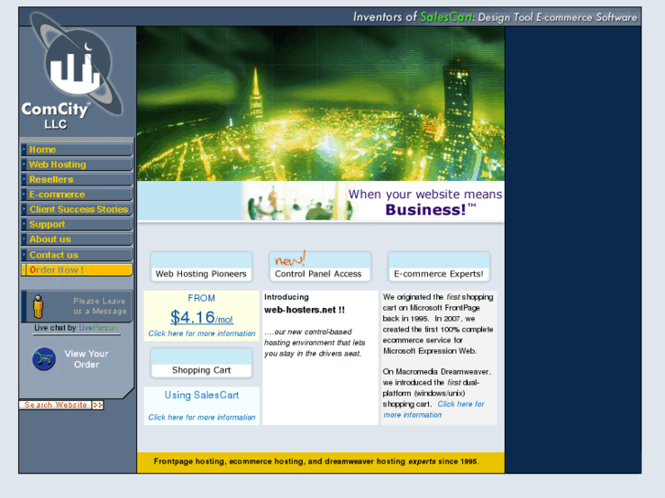Click View Your Order

[86, 359]
